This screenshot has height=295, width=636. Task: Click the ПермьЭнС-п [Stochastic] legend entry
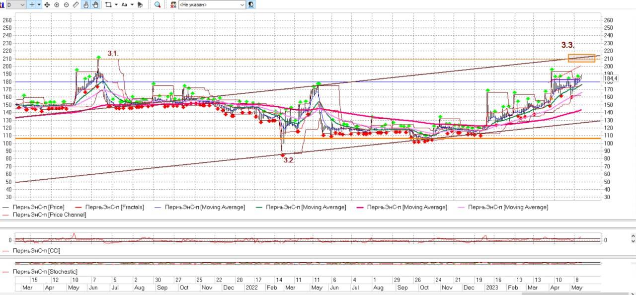[40, 272]
